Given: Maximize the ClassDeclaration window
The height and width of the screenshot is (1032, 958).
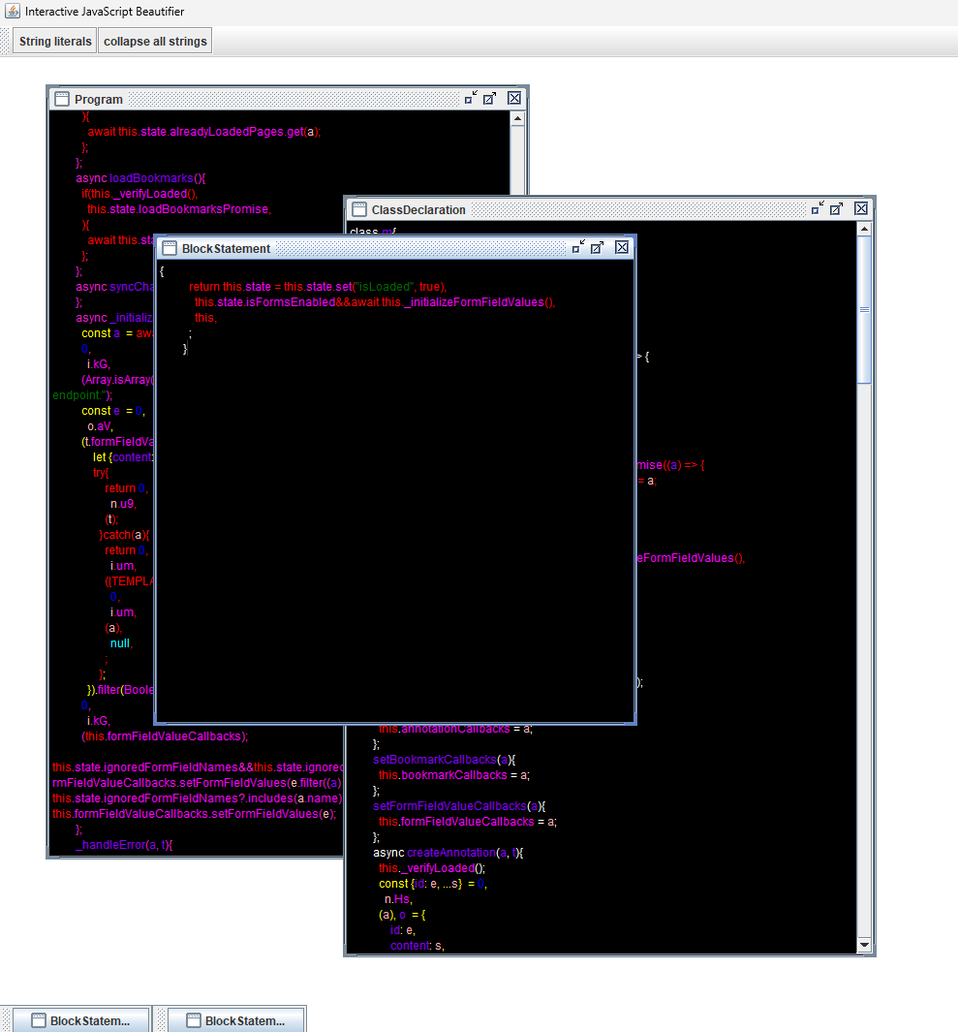Looking at the screenshot, I should click(837, 208).
